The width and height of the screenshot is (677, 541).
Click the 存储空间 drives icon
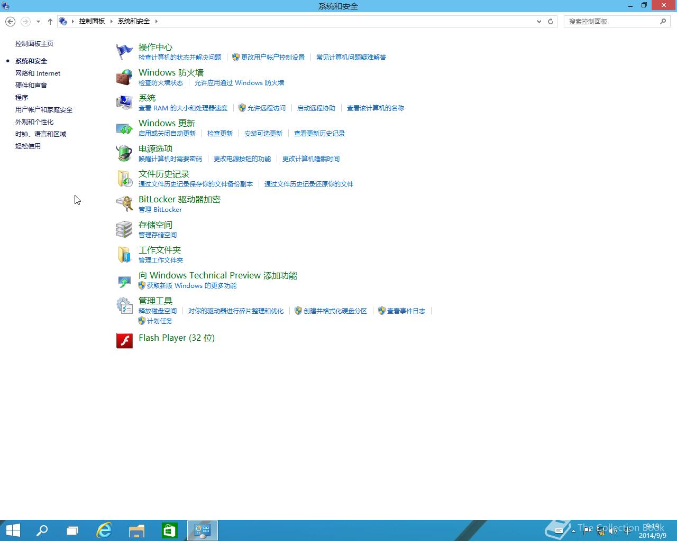124,229
